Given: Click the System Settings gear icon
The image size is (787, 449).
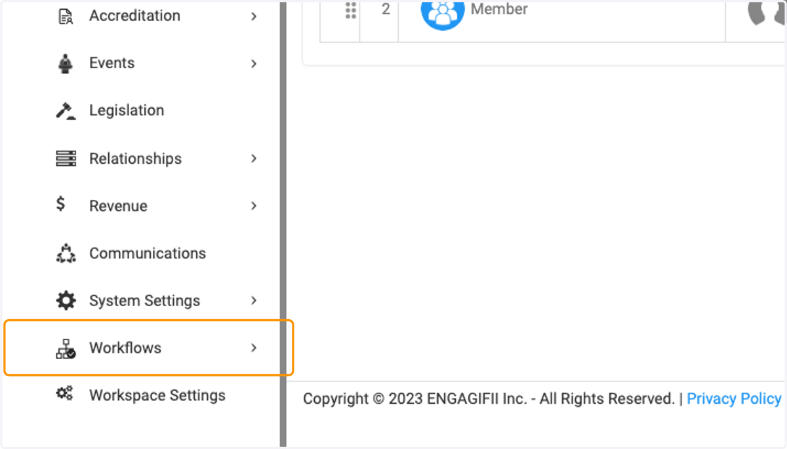Looking at the screenshot, I should click(x=66, y=300).
